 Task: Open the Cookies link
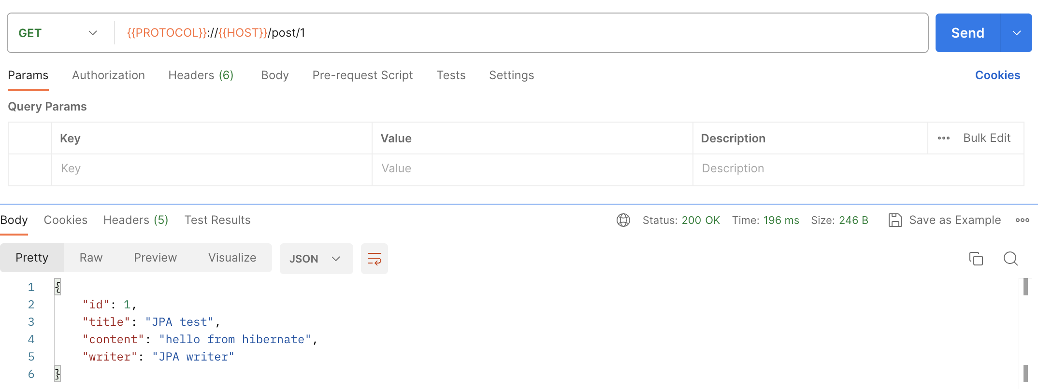(x=997, y=75)
